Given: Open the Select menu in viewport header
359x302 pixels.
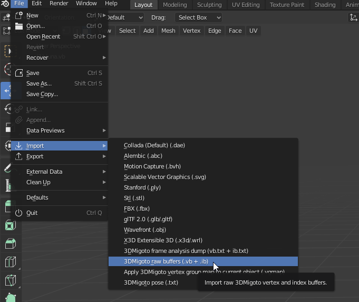Looking at the screenshot, I should (x=127, y=31).
